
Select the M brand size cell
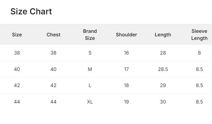[90, 69]
